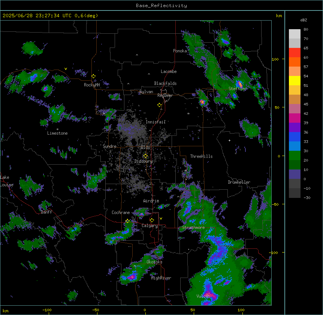Click the Ponoka city label
This screenshot has width=323, height=315.
point(180,51)
